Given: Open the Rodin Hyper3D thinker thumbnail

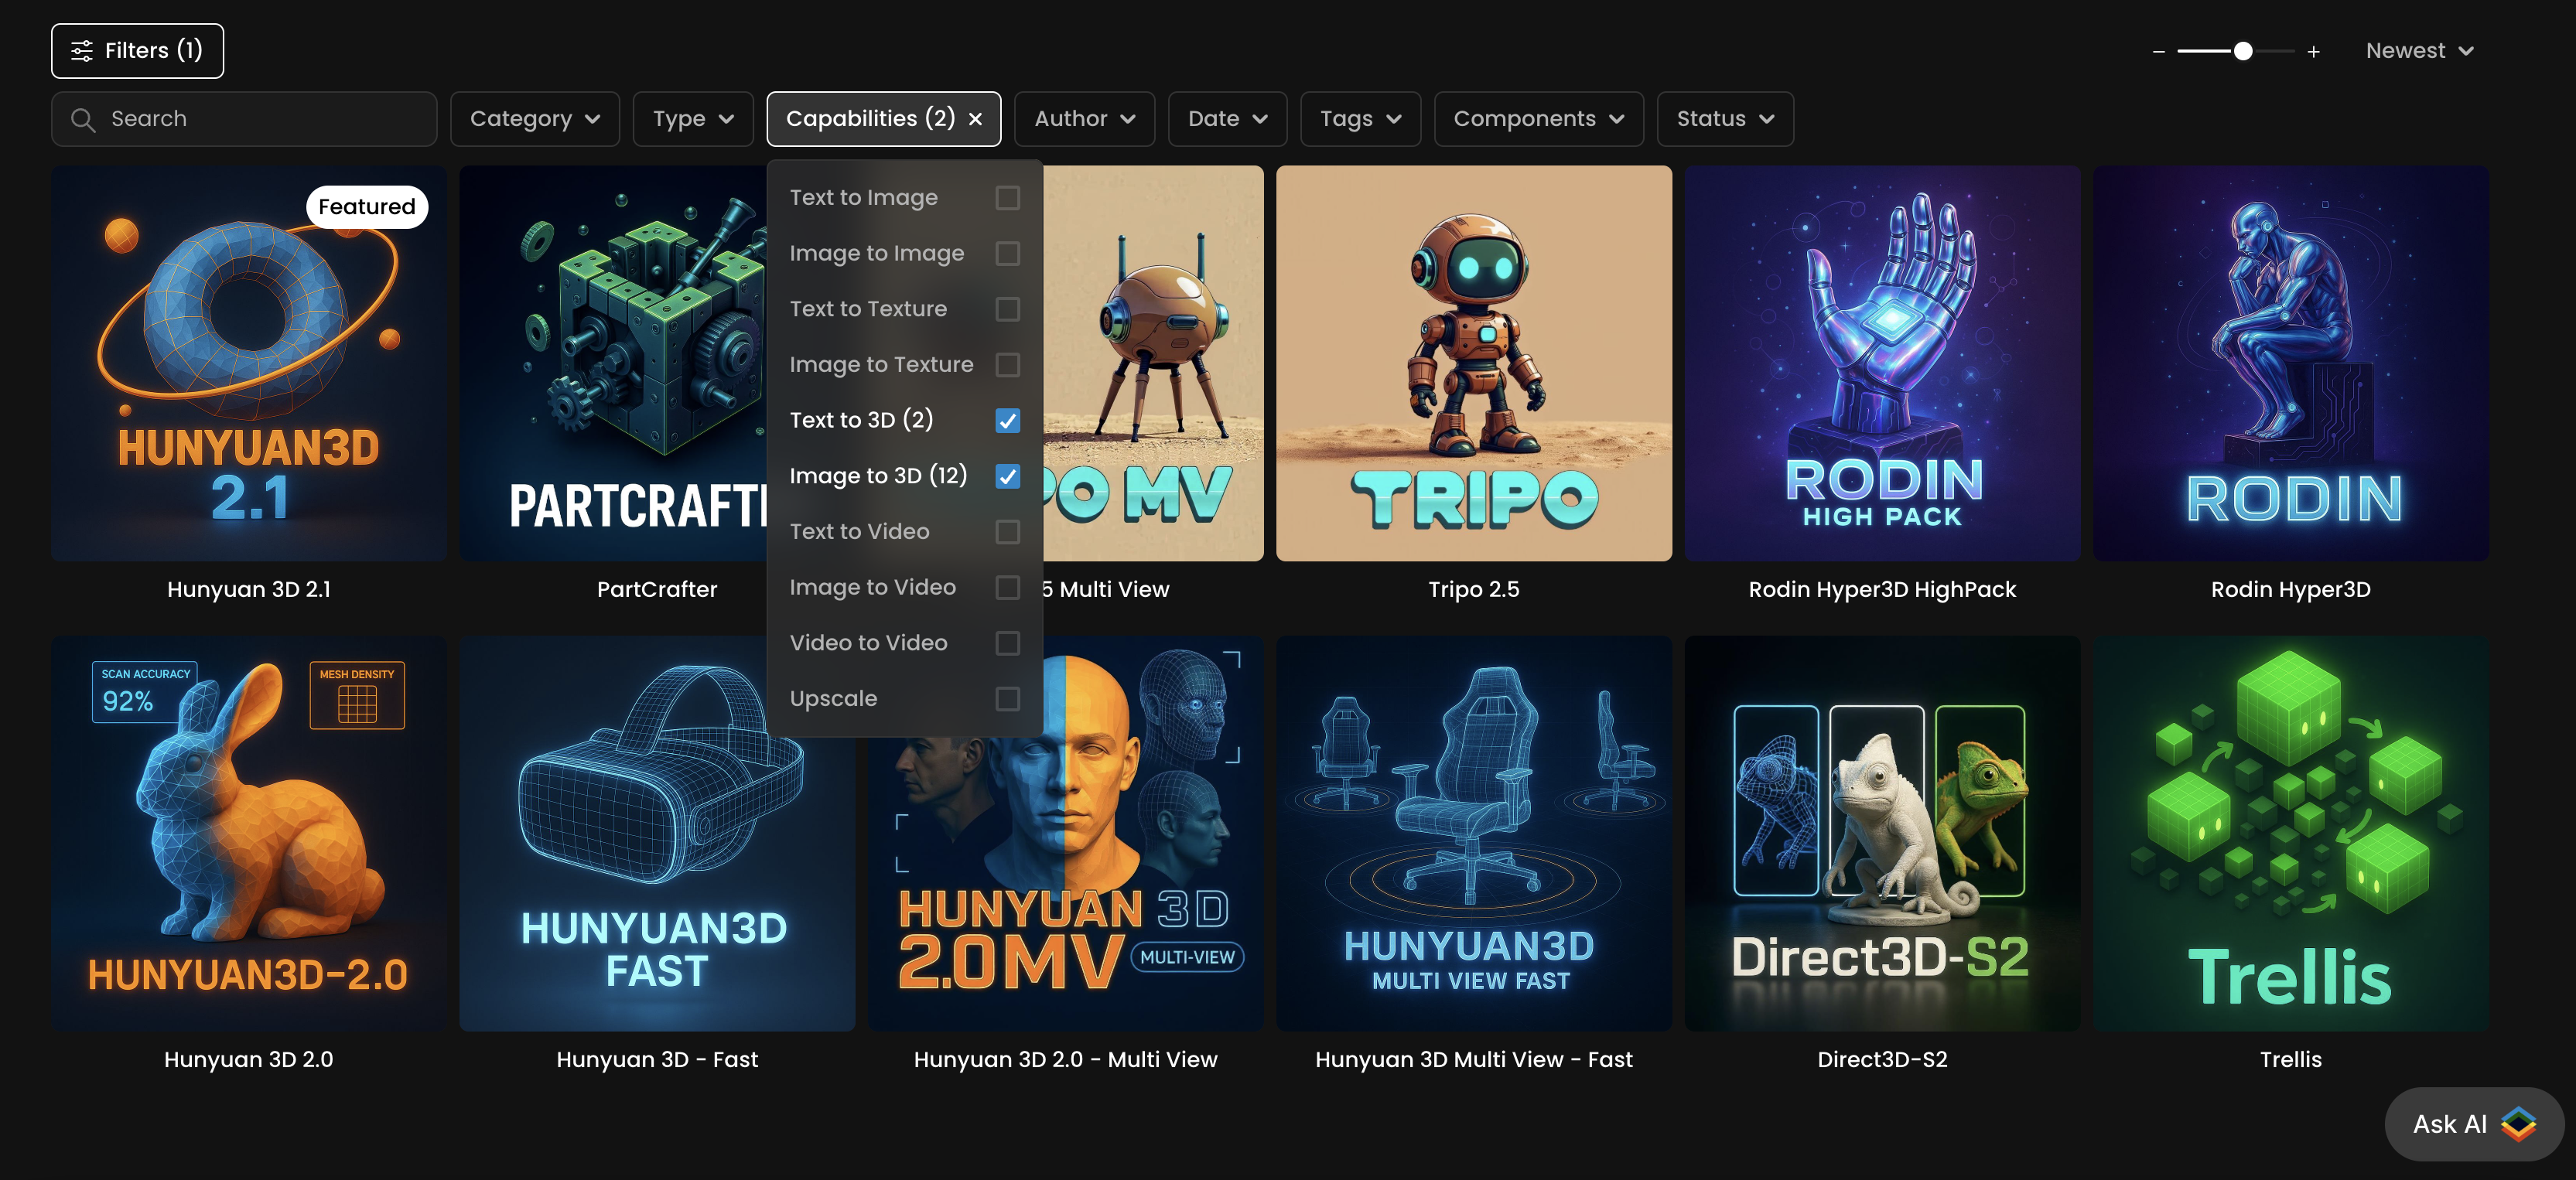Looking at the screenshot, I should point(2290,363).
